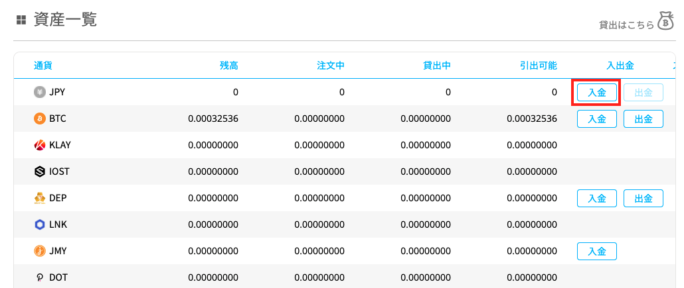684x288 pixels.
Task: Click 入金 button for JPY
Action: point(597,92)
